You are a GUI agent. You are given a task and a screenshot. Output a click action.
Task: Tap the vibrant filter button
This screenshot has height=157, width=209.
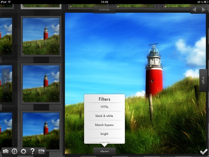[104, 151]
